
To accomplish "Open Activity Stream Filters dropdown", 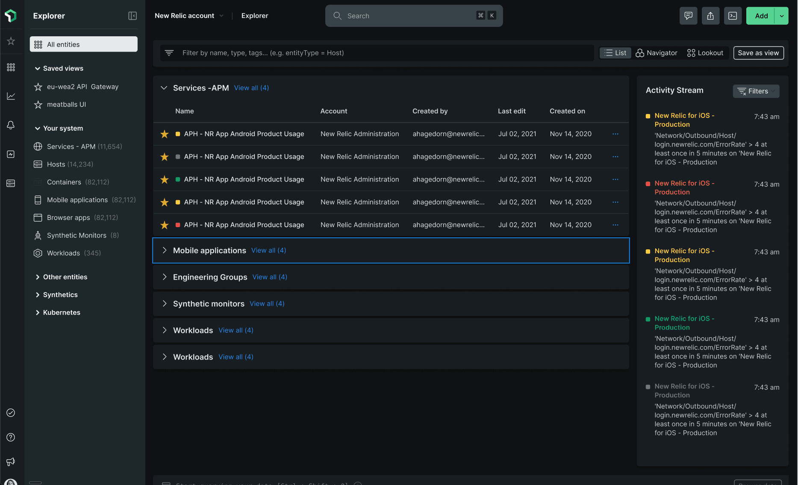I will 756,91.
